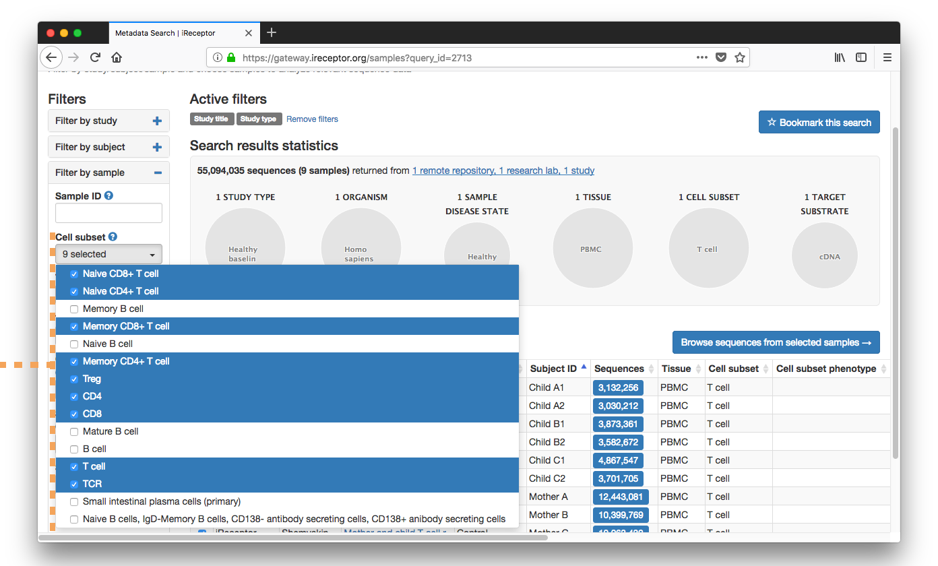Screen dimensions: 938x566
Task: Click Browse sequences from selected samples
Action: [776, 342]
